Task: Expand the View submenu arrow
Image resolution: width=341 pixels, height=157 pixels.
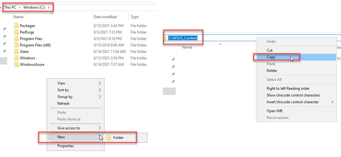Action: [x=100, y=83]
